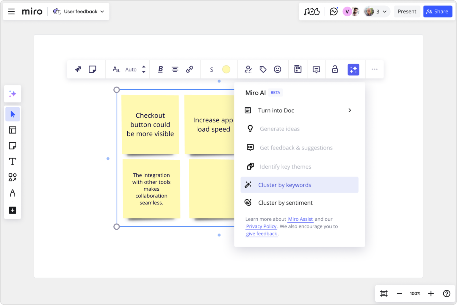
Task: Pick the Sticky note tool in the sidebar
Action: point(12,146)
